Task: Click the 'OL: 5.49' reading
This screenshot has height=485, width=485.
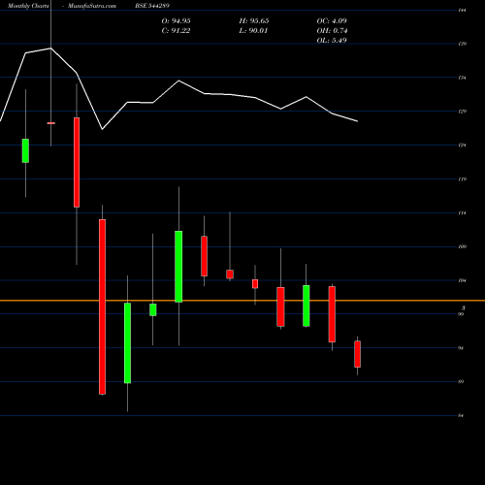Action: pos(332,41)
